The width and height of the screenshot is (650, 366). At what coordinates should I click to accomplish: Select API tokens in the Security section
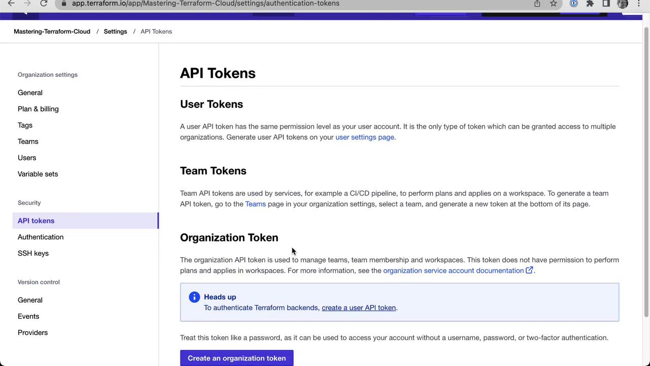[85, 221]
